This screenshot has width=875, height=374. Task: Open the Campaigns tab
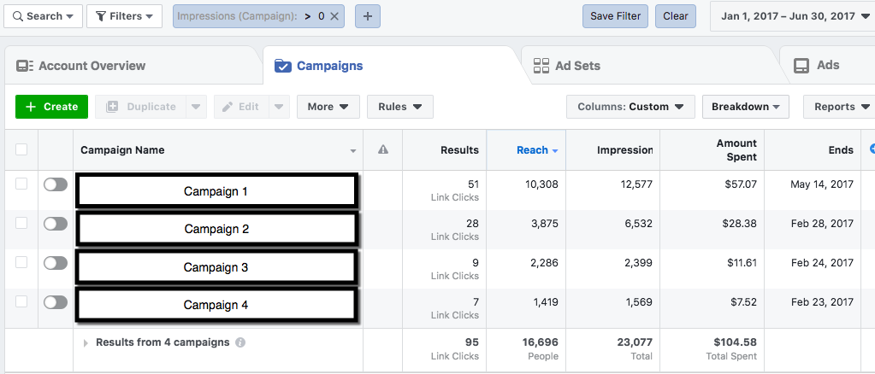point(329,66)
